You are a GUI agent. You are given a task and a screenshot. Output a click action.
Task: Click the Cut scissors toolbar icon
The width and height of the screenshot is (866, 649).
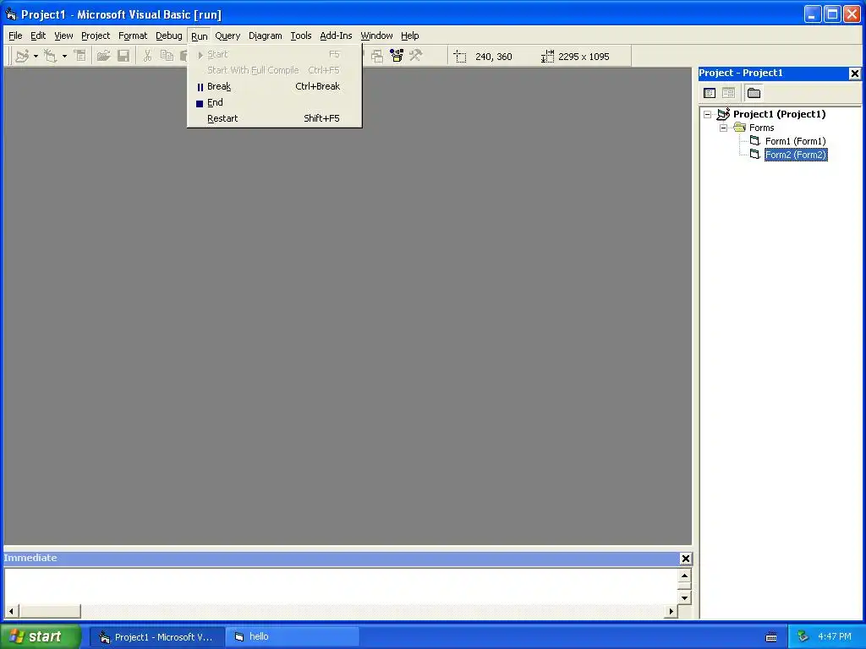[x=147, y=56]
